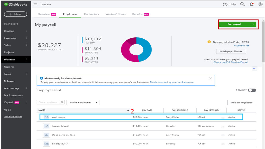Open the Help icon
Viewport: 265px width, 149px height.
[x=225, y=4]
